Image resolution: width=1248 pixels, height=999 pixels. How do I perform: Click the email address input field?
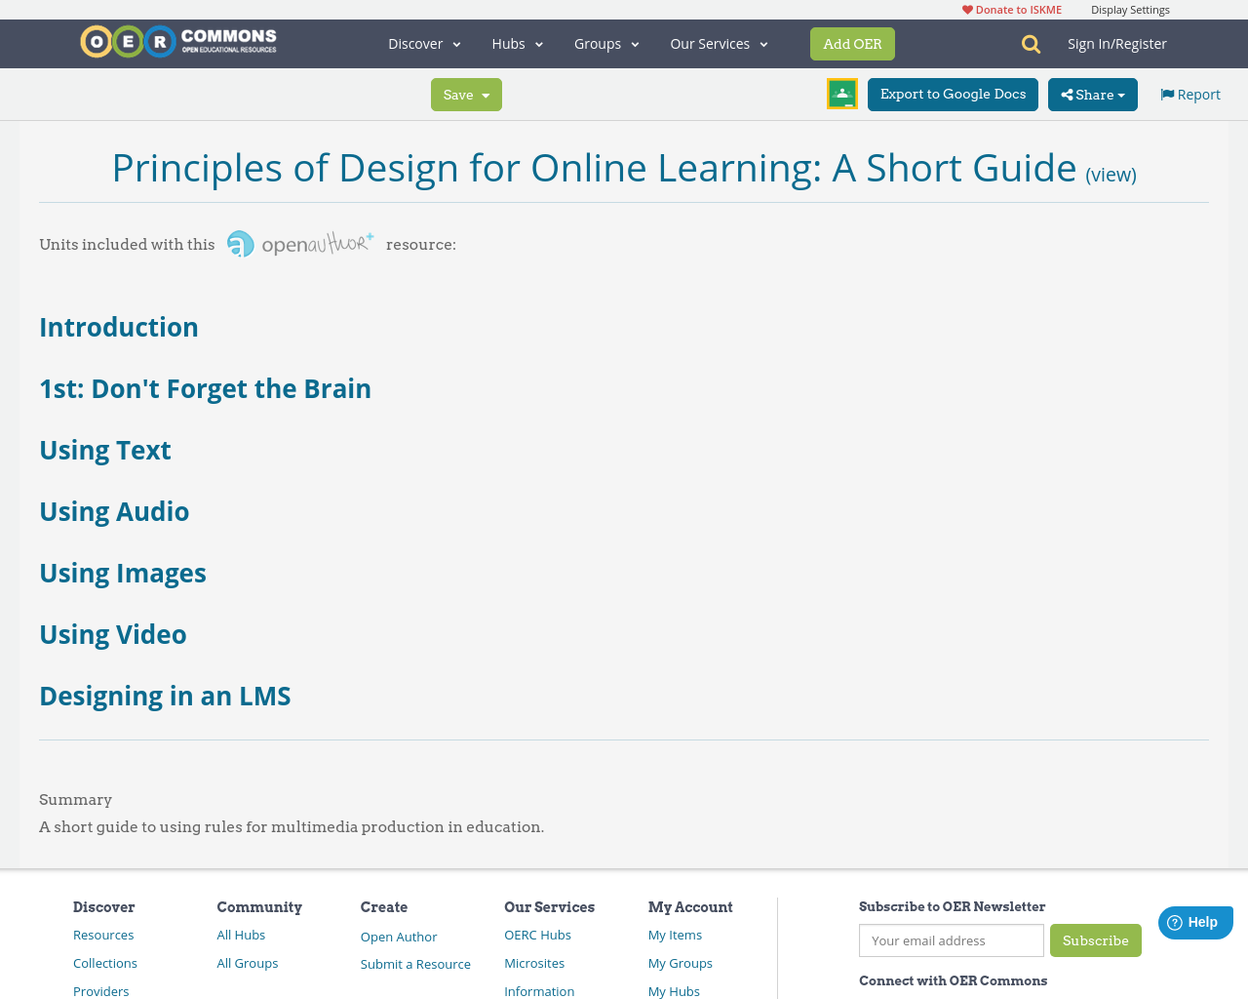click(951, 940)
